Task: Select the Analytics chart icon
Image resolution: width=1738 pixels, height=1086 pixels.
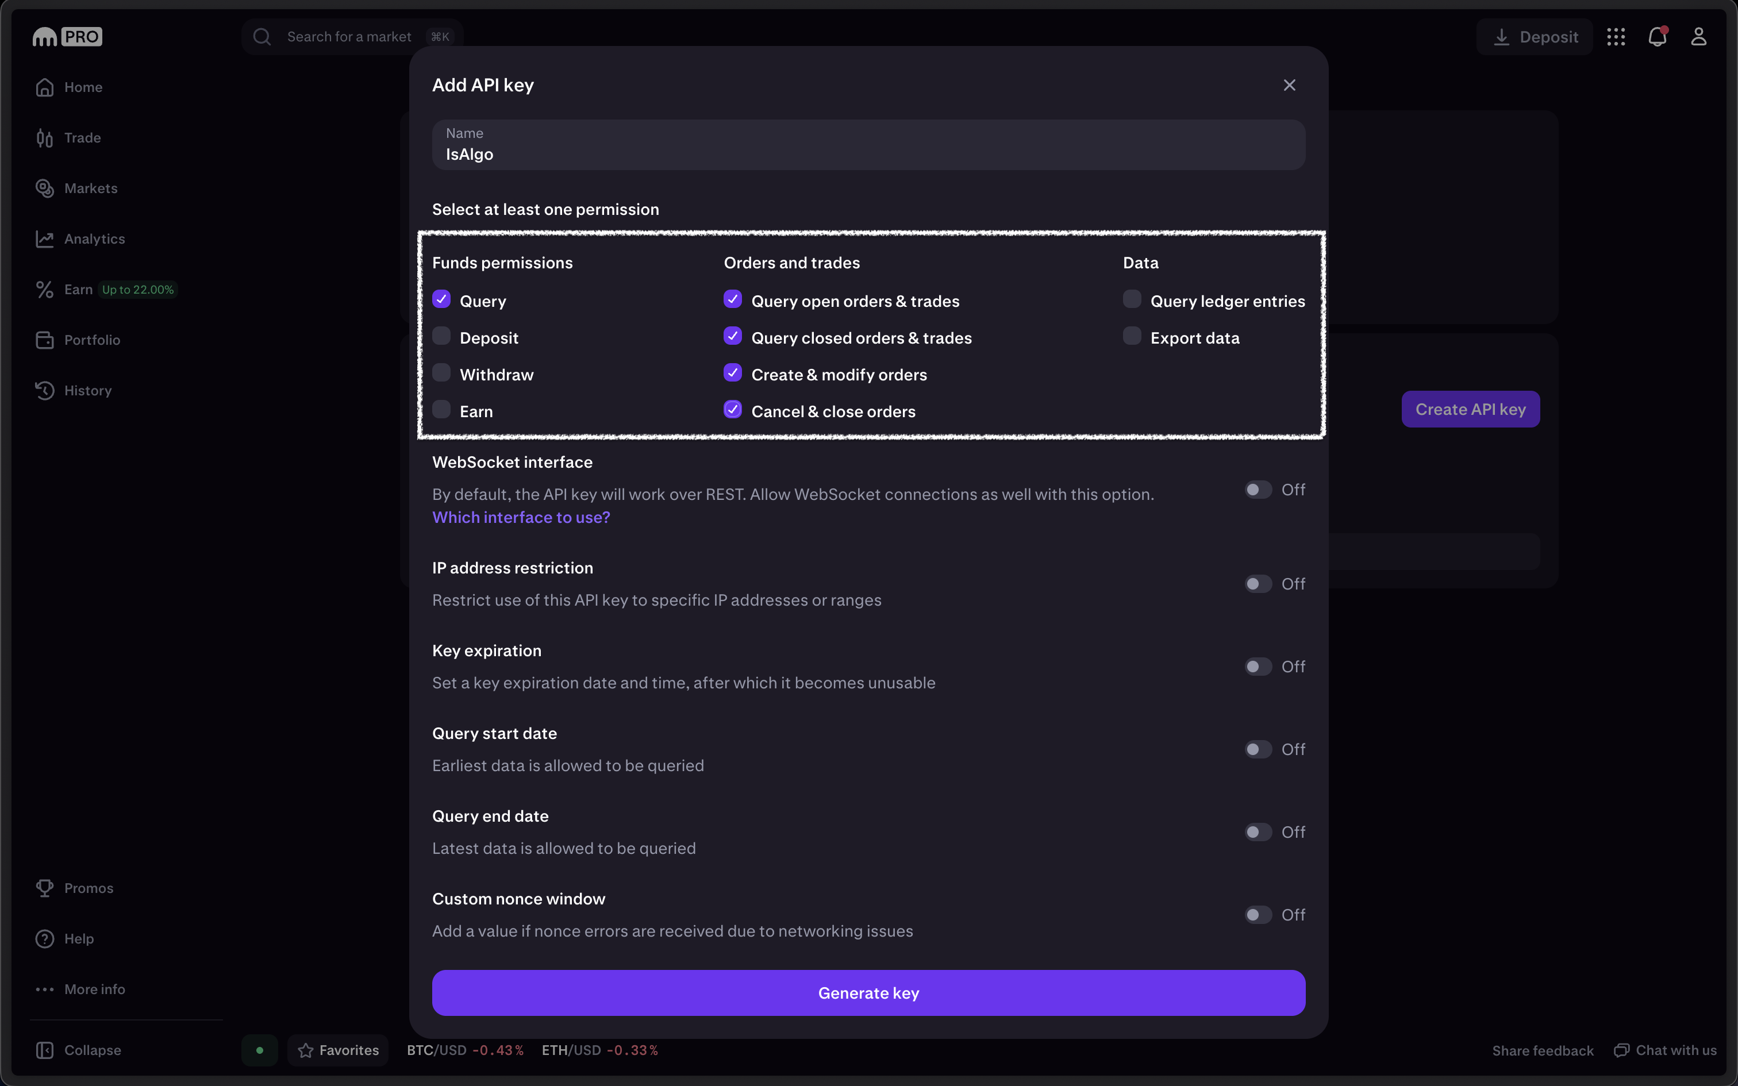Action: click(x=44, y=238)
